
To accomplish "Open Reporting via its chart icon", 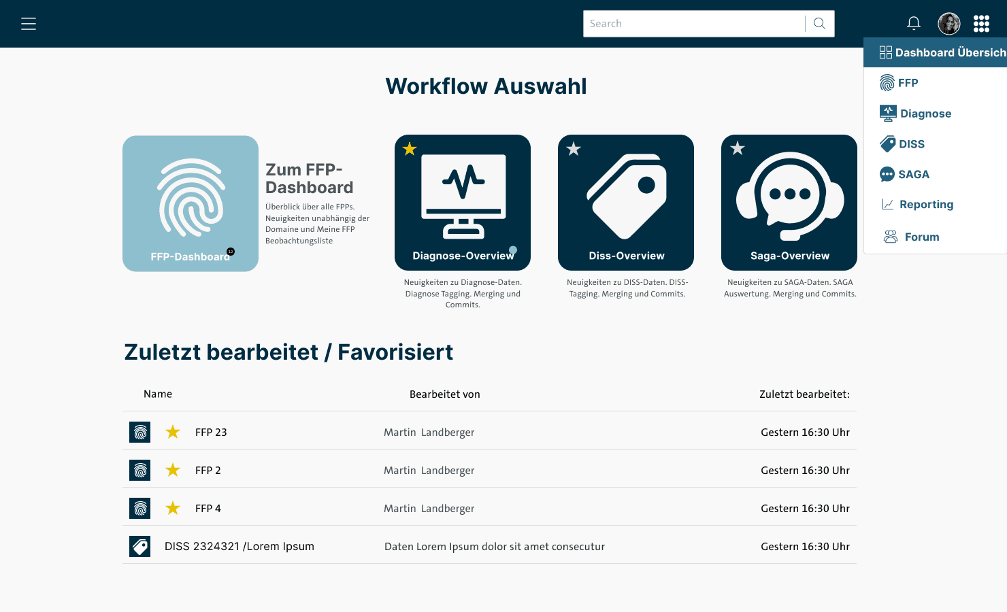I will 887,204.
